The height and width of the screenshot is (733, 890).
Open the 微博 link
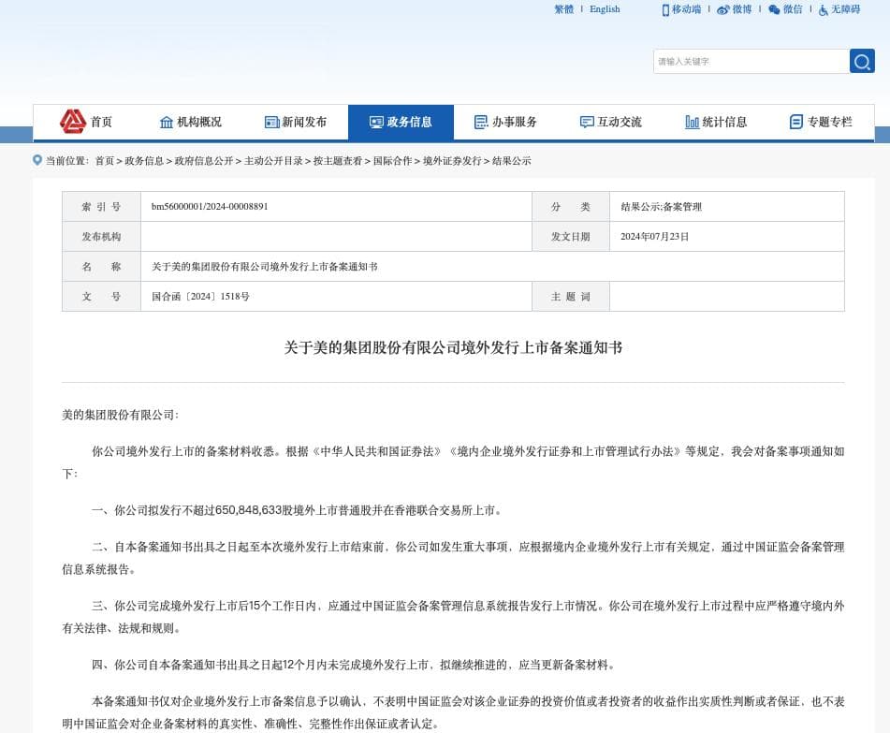tap(742, 9)
